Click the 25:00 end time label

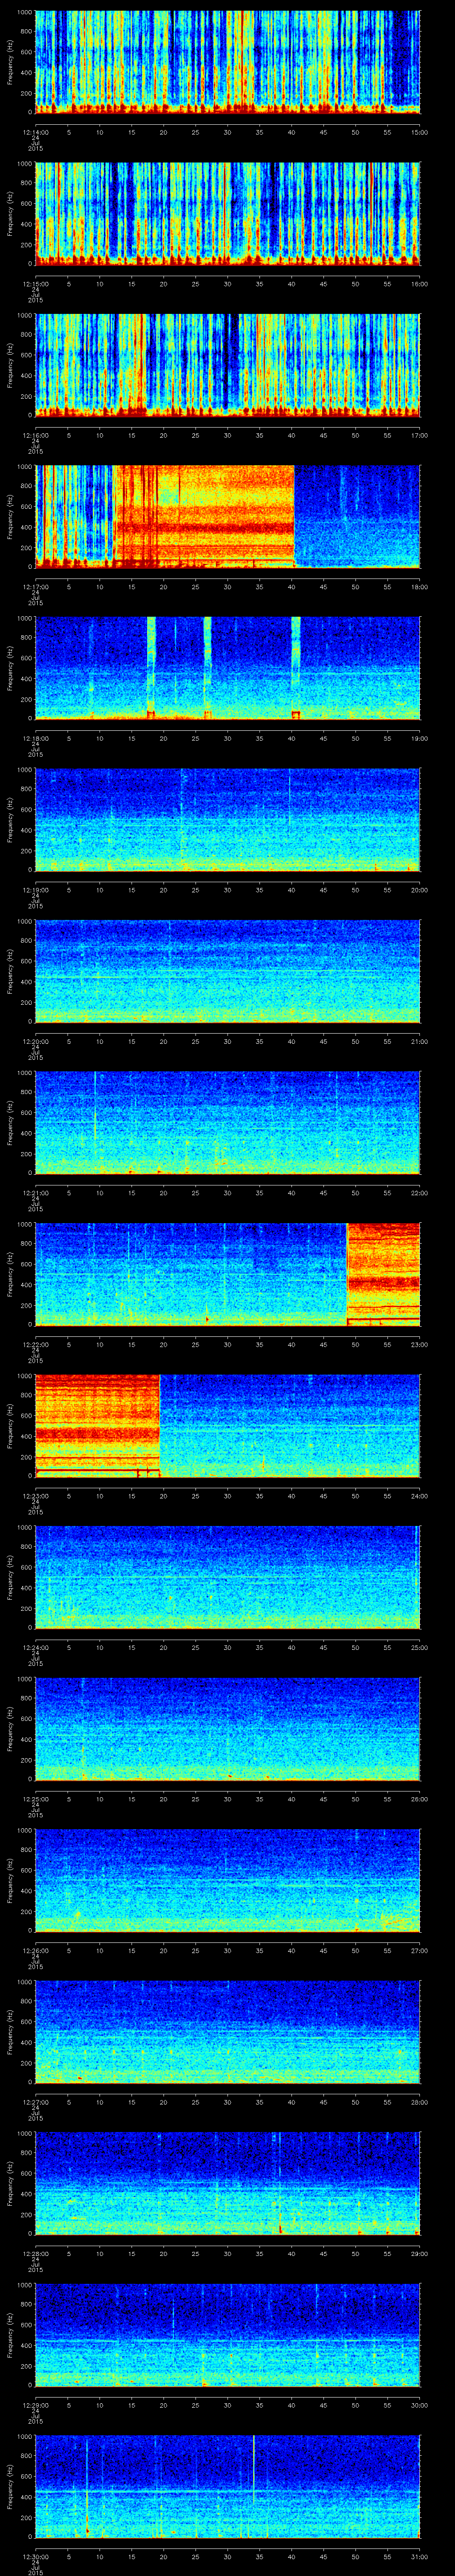click(x=420, y=1648)
